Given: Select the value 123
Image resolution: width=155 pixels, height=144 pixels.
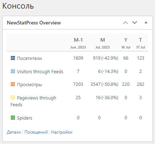Looking at the screenshot, I should (x=141, y=58).
